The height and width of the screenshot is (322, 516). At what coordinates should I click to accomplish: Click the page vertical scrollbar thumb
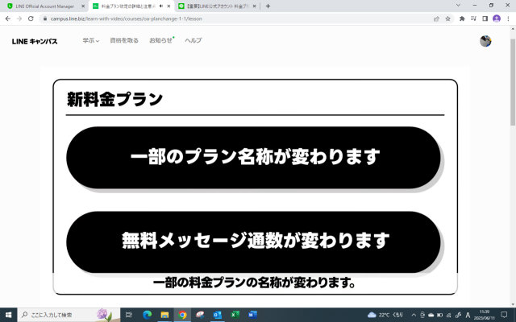[x=513, y=81]
